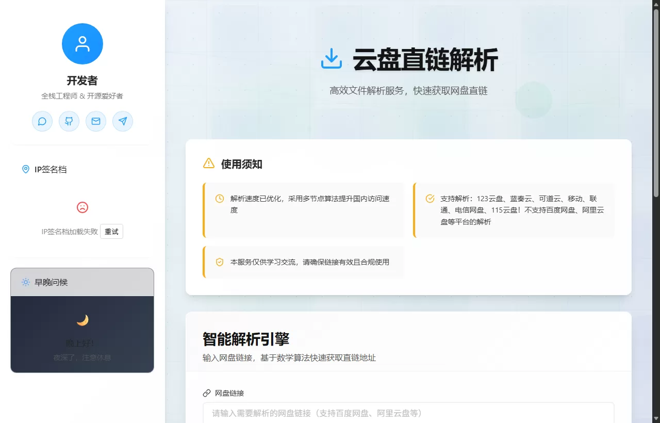Click the 晚上好! greeting text
This screenshot has width=660, height=423.
click(80, 344)
